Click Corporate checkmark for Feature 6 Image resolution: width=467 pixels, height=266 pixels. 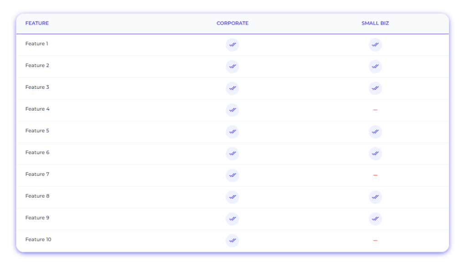[232, 153]
